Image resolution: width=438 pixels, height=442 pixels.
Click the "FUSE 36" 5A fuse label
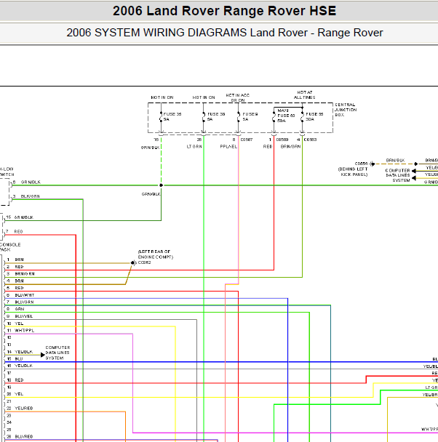pyautogui.click(x=172, y=117)
